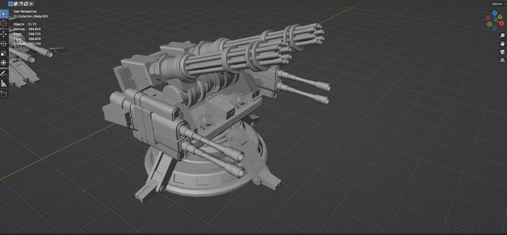Pick the Transform tool
This screenshot has height=235, width=507.
pos(4,63)
